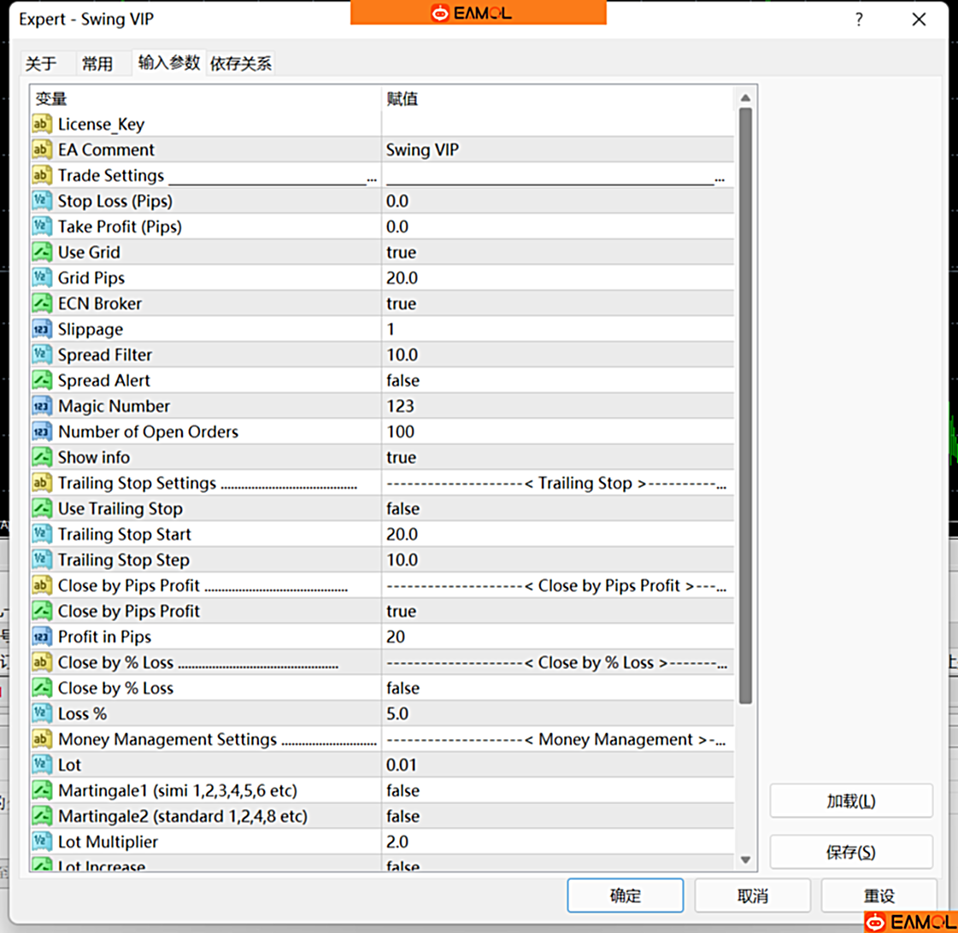Screen dimensions: 958x933
Task: Click the Lot Multiplier type icon
Action: (42, 842)
